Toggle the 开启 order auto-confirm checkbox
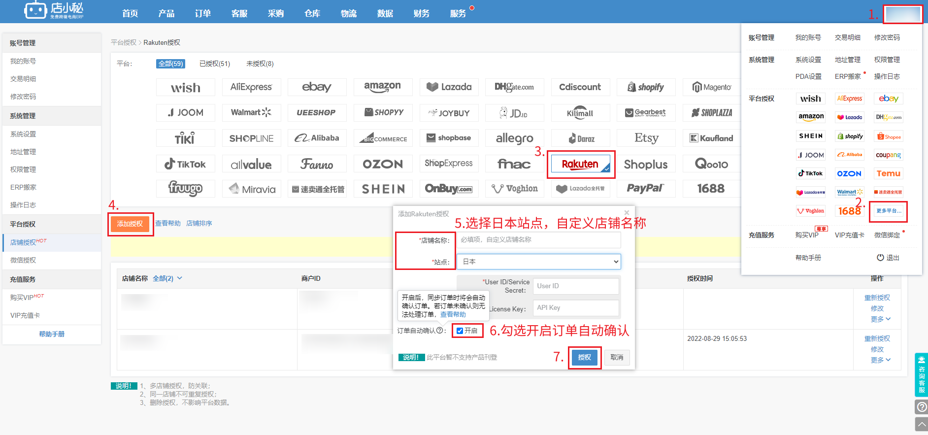Screen dimensions: 928x435 pos(460,331)
